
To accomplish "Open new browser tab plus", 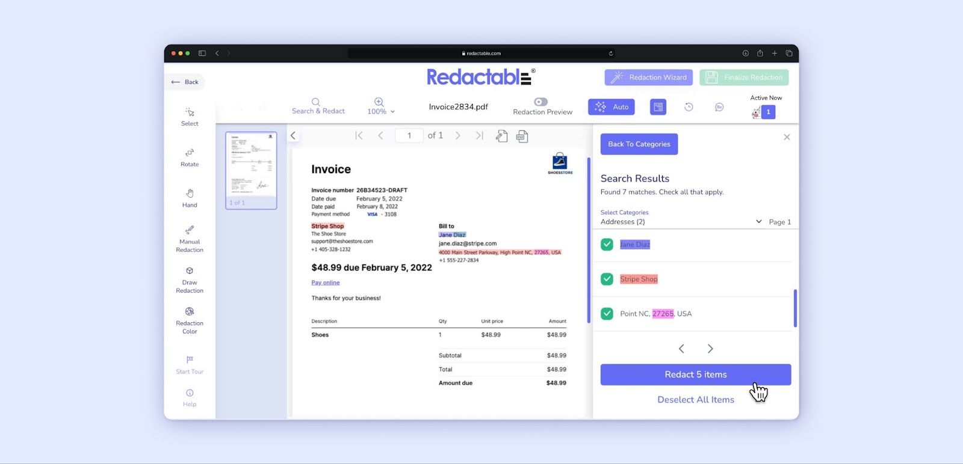I will pos(775,53).
